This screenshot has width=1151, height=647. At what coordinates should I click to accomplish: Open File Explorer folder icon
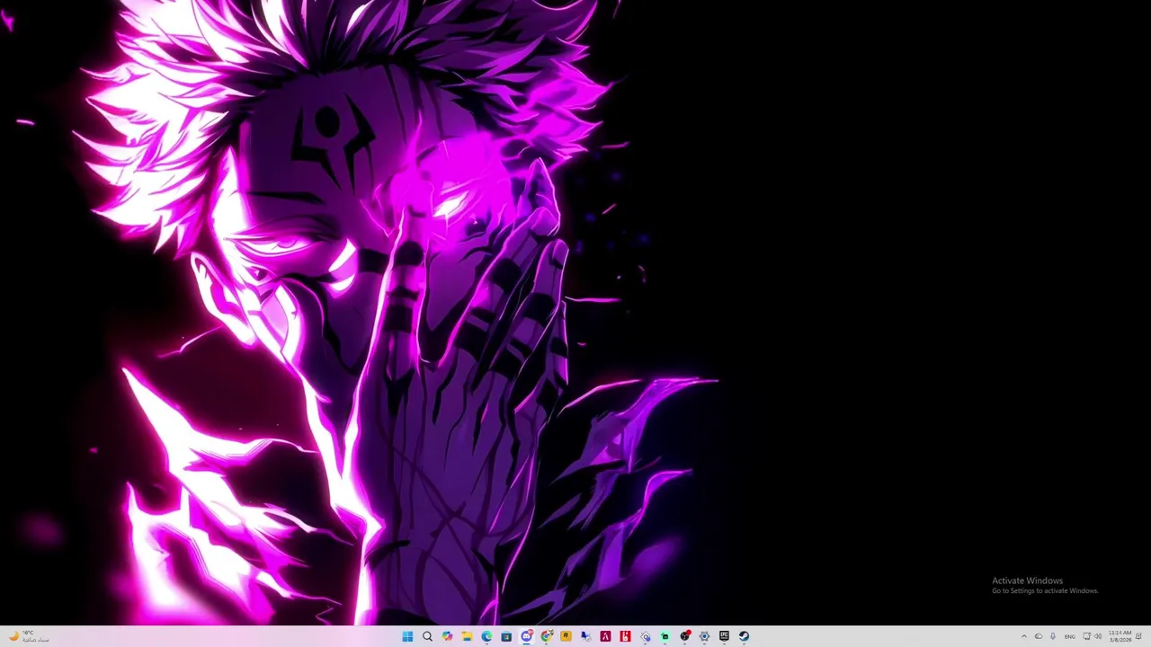(467, 636)
